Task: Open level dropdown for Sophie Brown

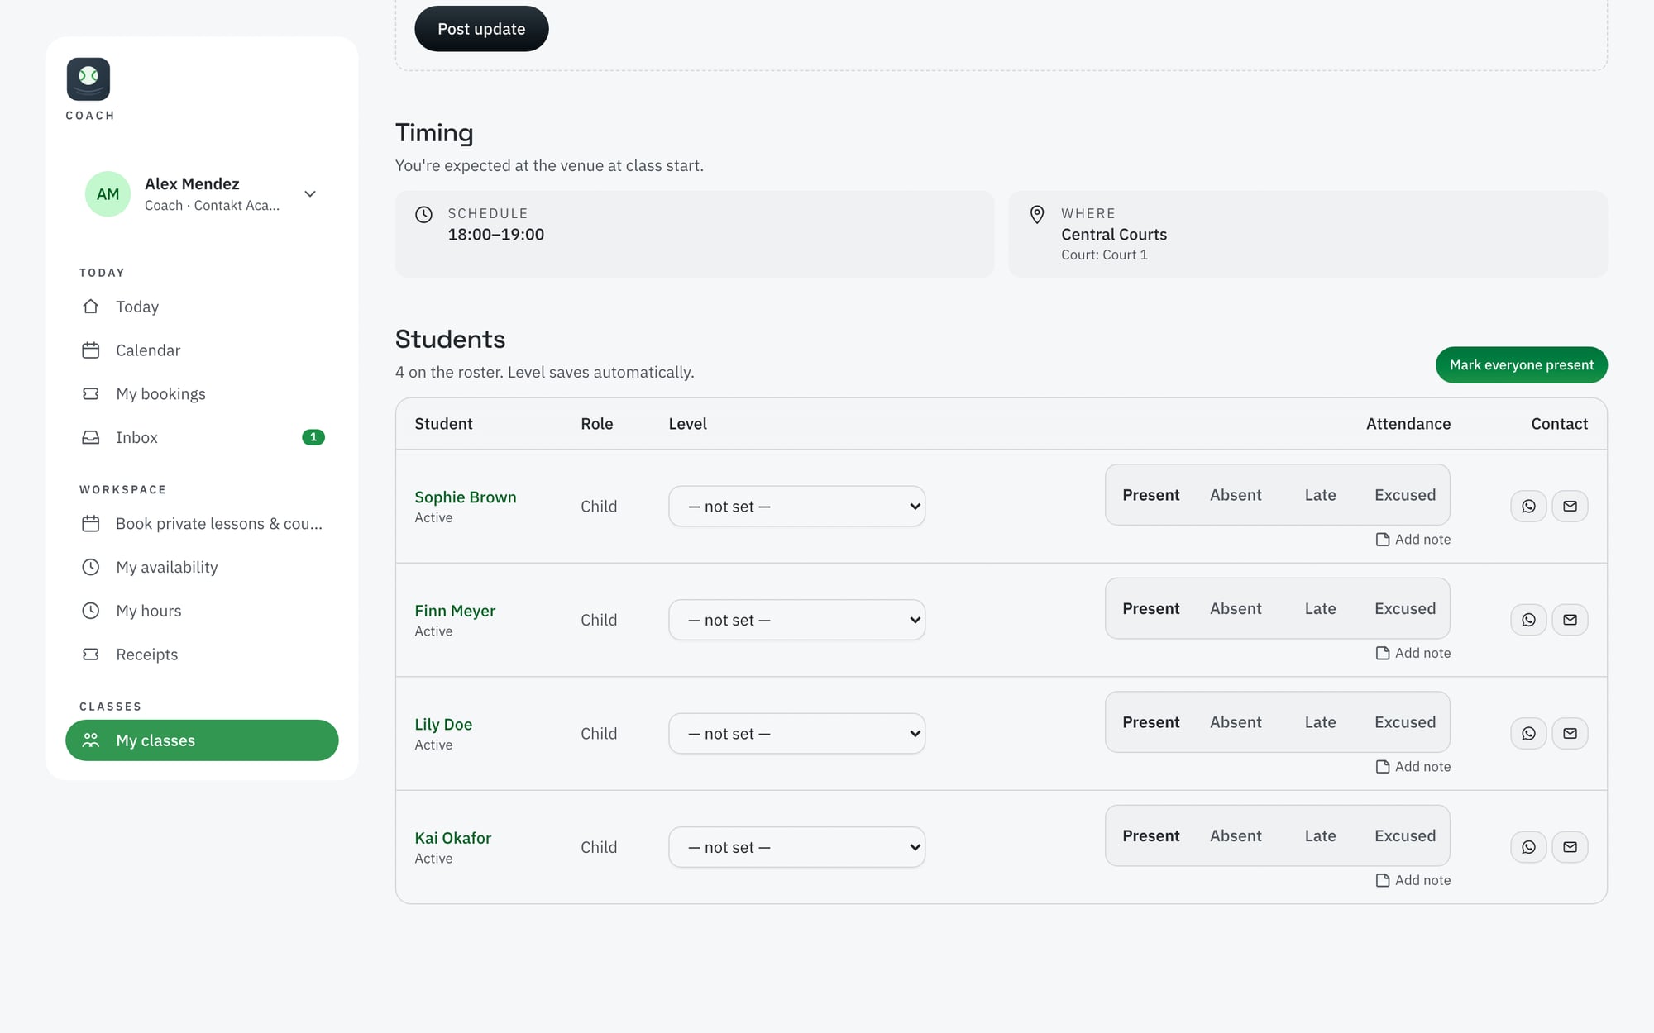Action: 796,507
